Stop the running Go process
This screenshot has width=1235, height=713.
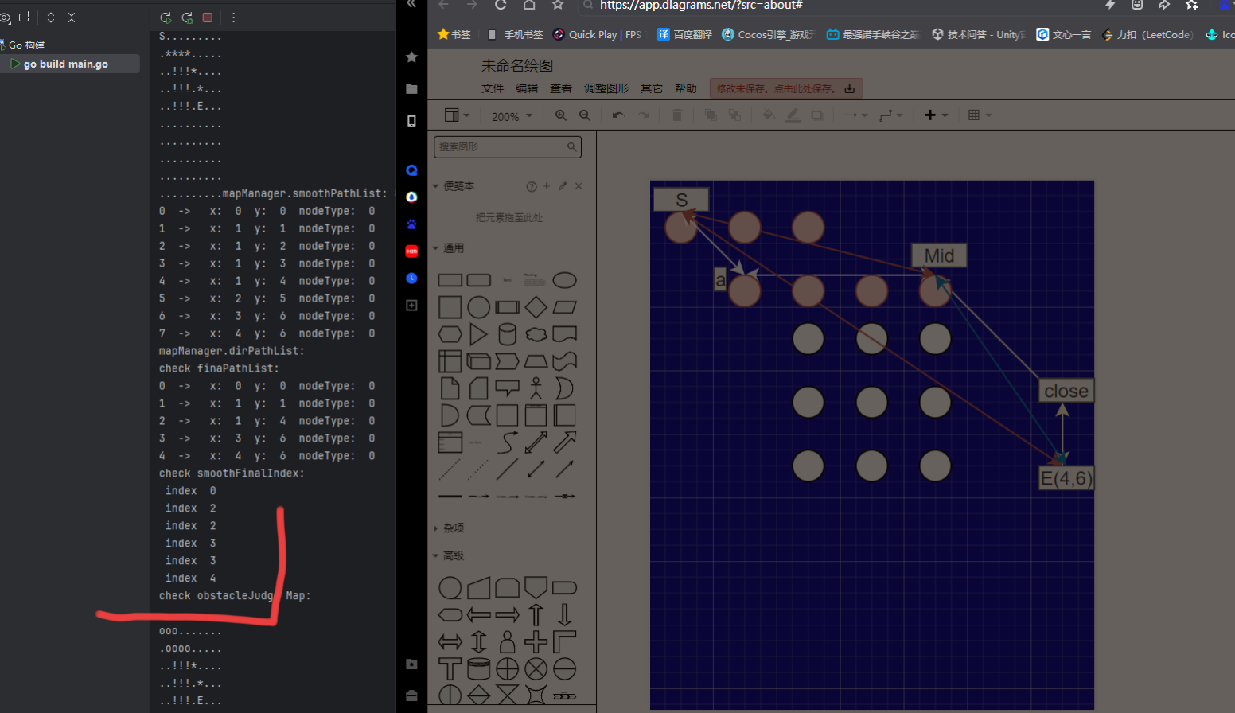coord(208,18)
